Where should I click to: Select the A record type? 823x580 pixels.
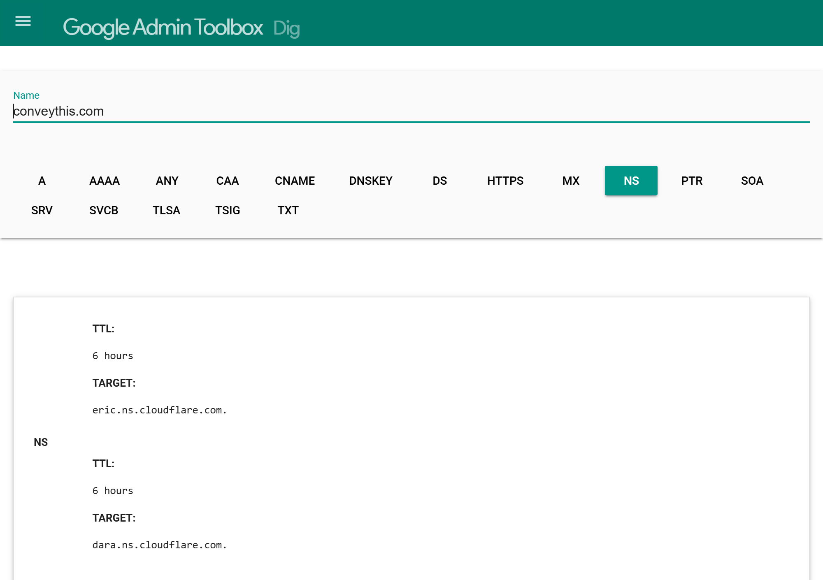point(42,181)
